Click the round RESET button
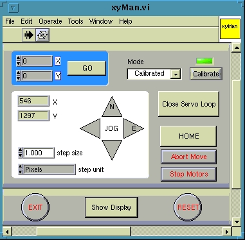The image size is (245, 240). (x=188, y=207)
